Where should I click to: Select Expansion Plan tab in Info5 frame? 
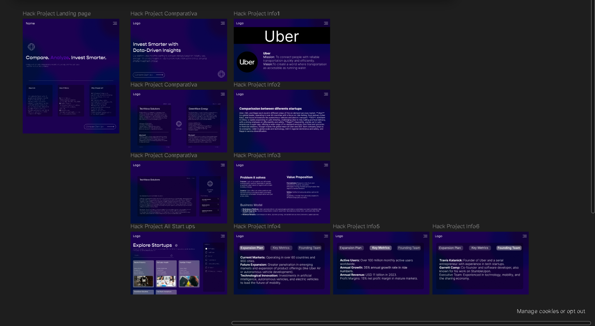tap(351, 248)
